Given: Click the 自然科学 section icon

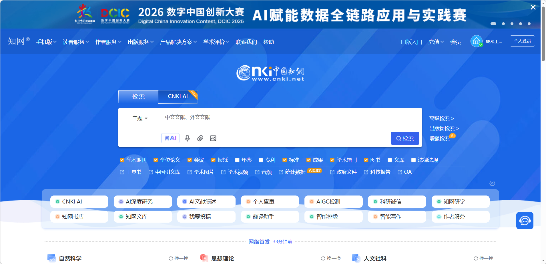Looking at the screenshot, I should click(x=51, y=258).
